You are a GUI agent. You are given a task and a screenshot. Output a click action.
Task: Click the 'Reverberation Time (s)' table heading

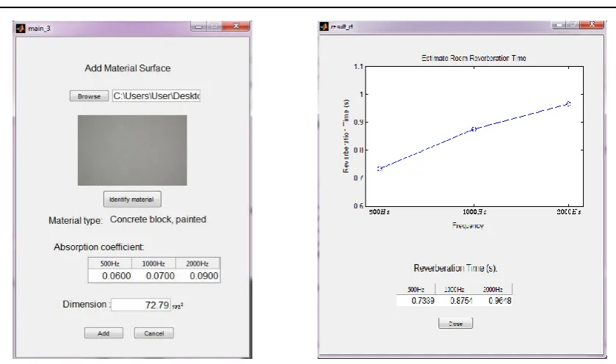pyautogui.click(x=455, y=268)
